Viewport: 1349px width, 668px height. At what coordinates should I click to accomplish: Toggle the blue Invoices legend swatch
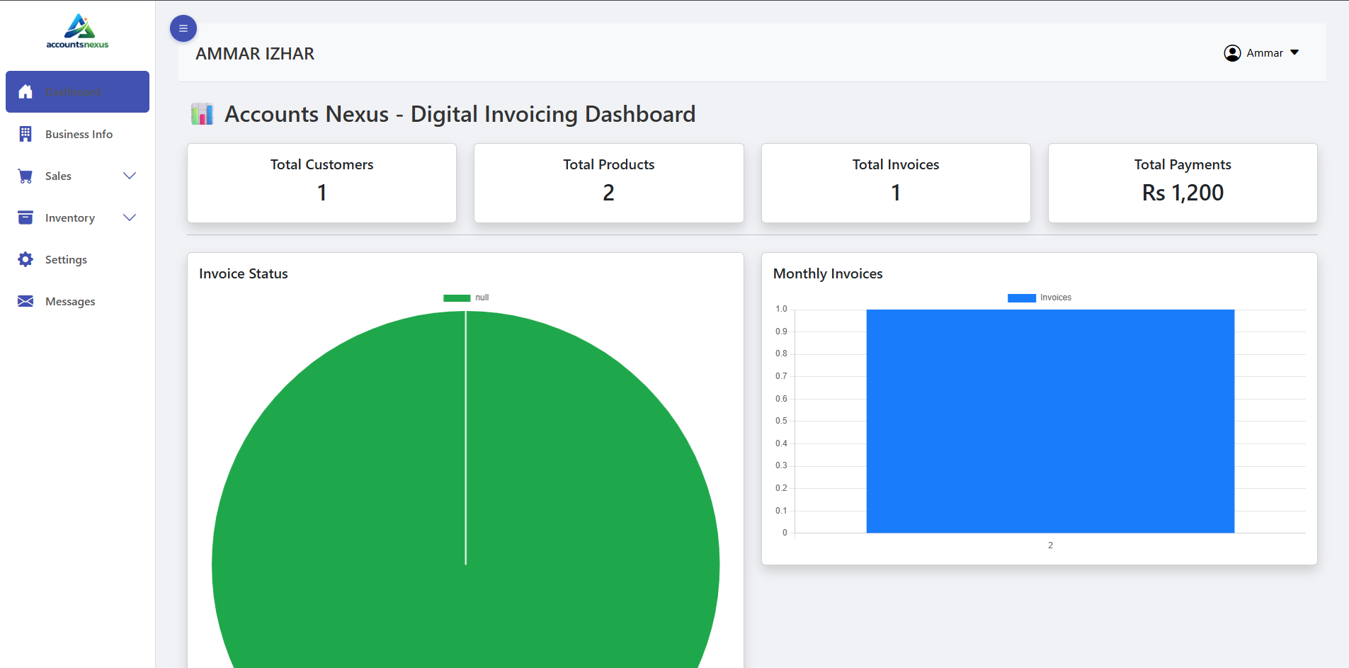point(1022,298)
